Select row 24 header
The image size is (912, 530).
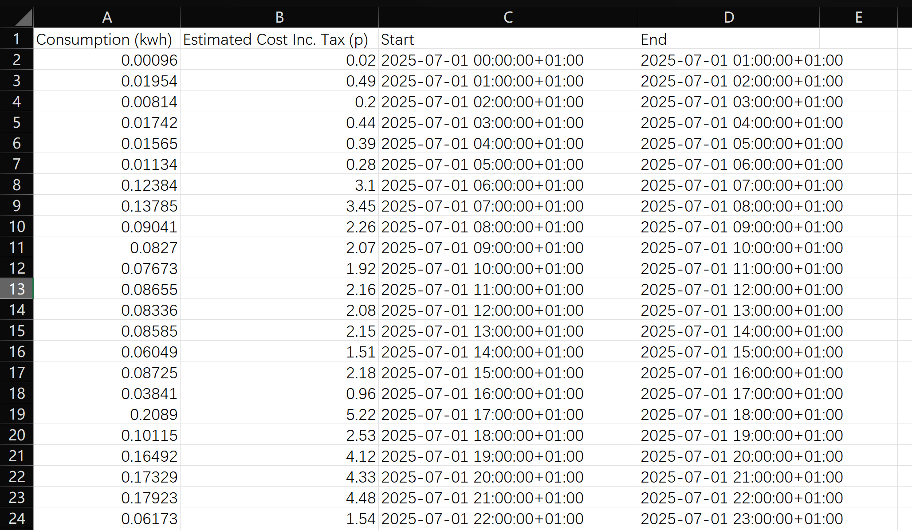[17, 518]
